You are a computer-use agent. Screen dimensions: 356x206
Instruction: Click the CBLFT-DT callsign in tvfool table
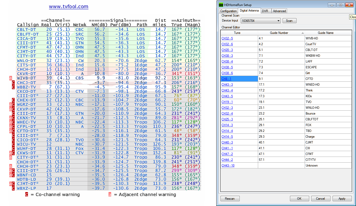click(28, 34)
